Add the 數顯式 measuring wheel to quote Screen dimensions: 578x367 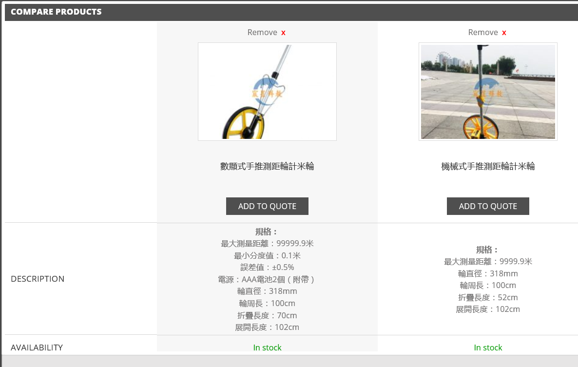click(267, 206)
